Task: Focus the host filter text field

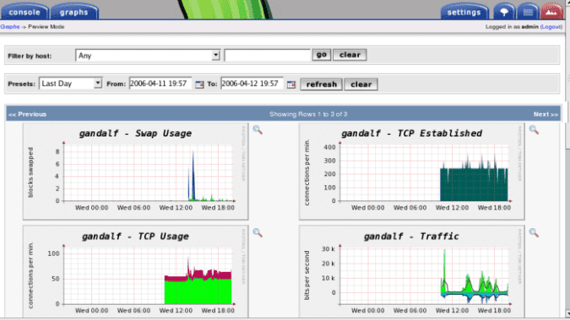Action: pos(267,56)
